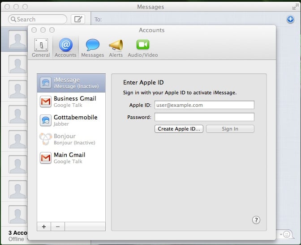Remove account with the minus button
Image resolution: width=301 pixels, height=245 pixels.
point(58,227)
